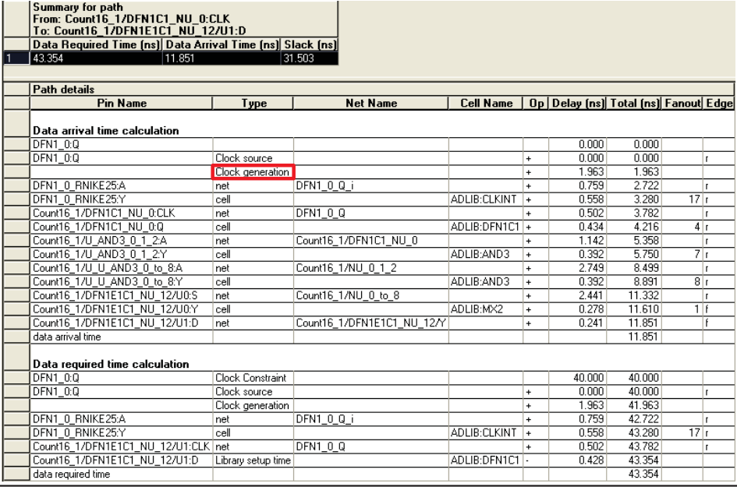The width and height of the screenshot is (737, 487).
Task: Select the Slack (ns) summary header
Action: click(310, 44)
